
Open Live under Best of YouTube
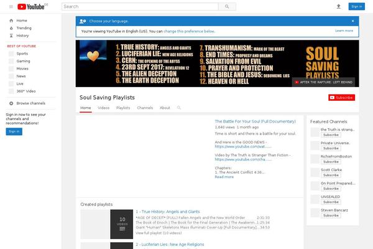[x=20, y=83]
